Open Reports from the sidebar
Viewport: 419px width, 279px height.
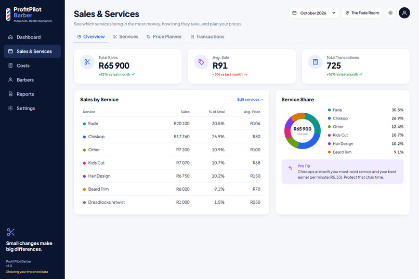click(x=32, y=94)
